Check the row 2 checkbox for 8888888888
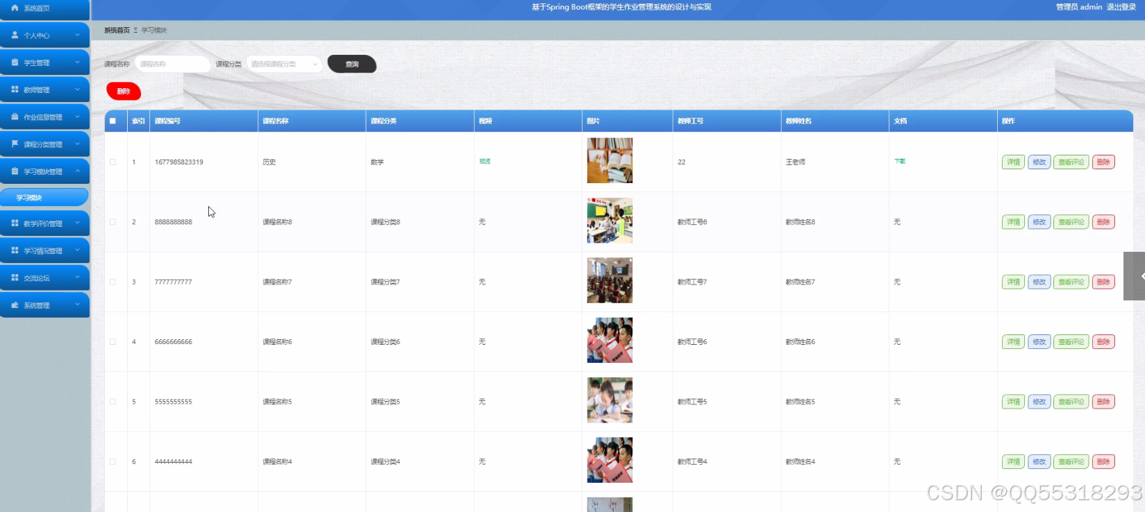Screen dimensions: 1145x512 (x=112, y=222)
